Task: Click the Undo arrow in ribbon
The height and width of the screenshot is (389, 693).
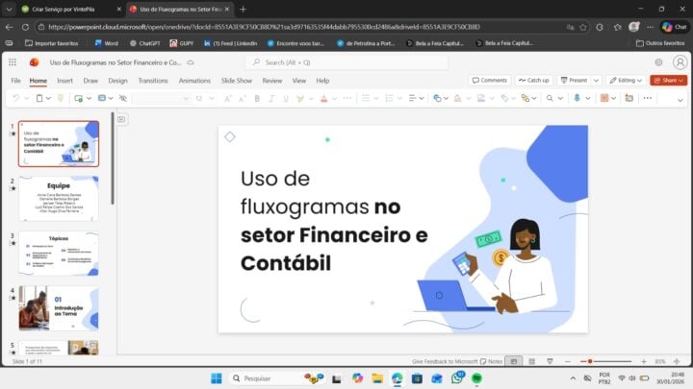Action: (x=16, y=98)
